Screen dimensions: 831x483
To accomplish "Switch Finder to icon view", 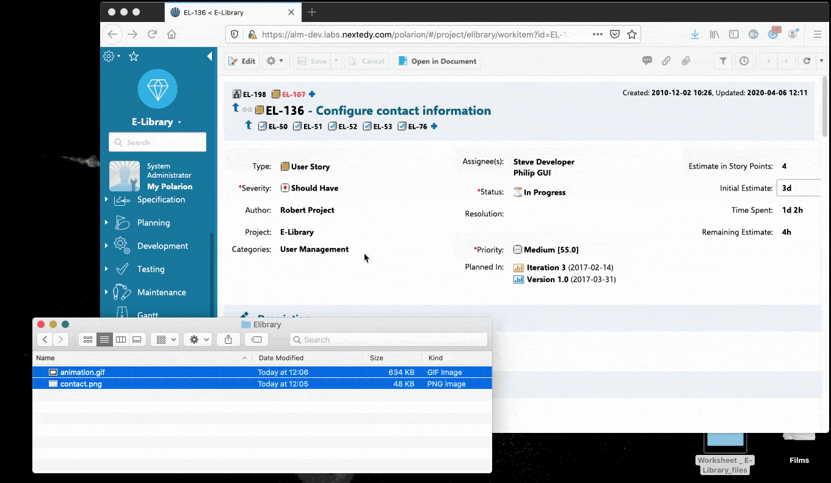I will pyautogui.click(x=88, y=340).
